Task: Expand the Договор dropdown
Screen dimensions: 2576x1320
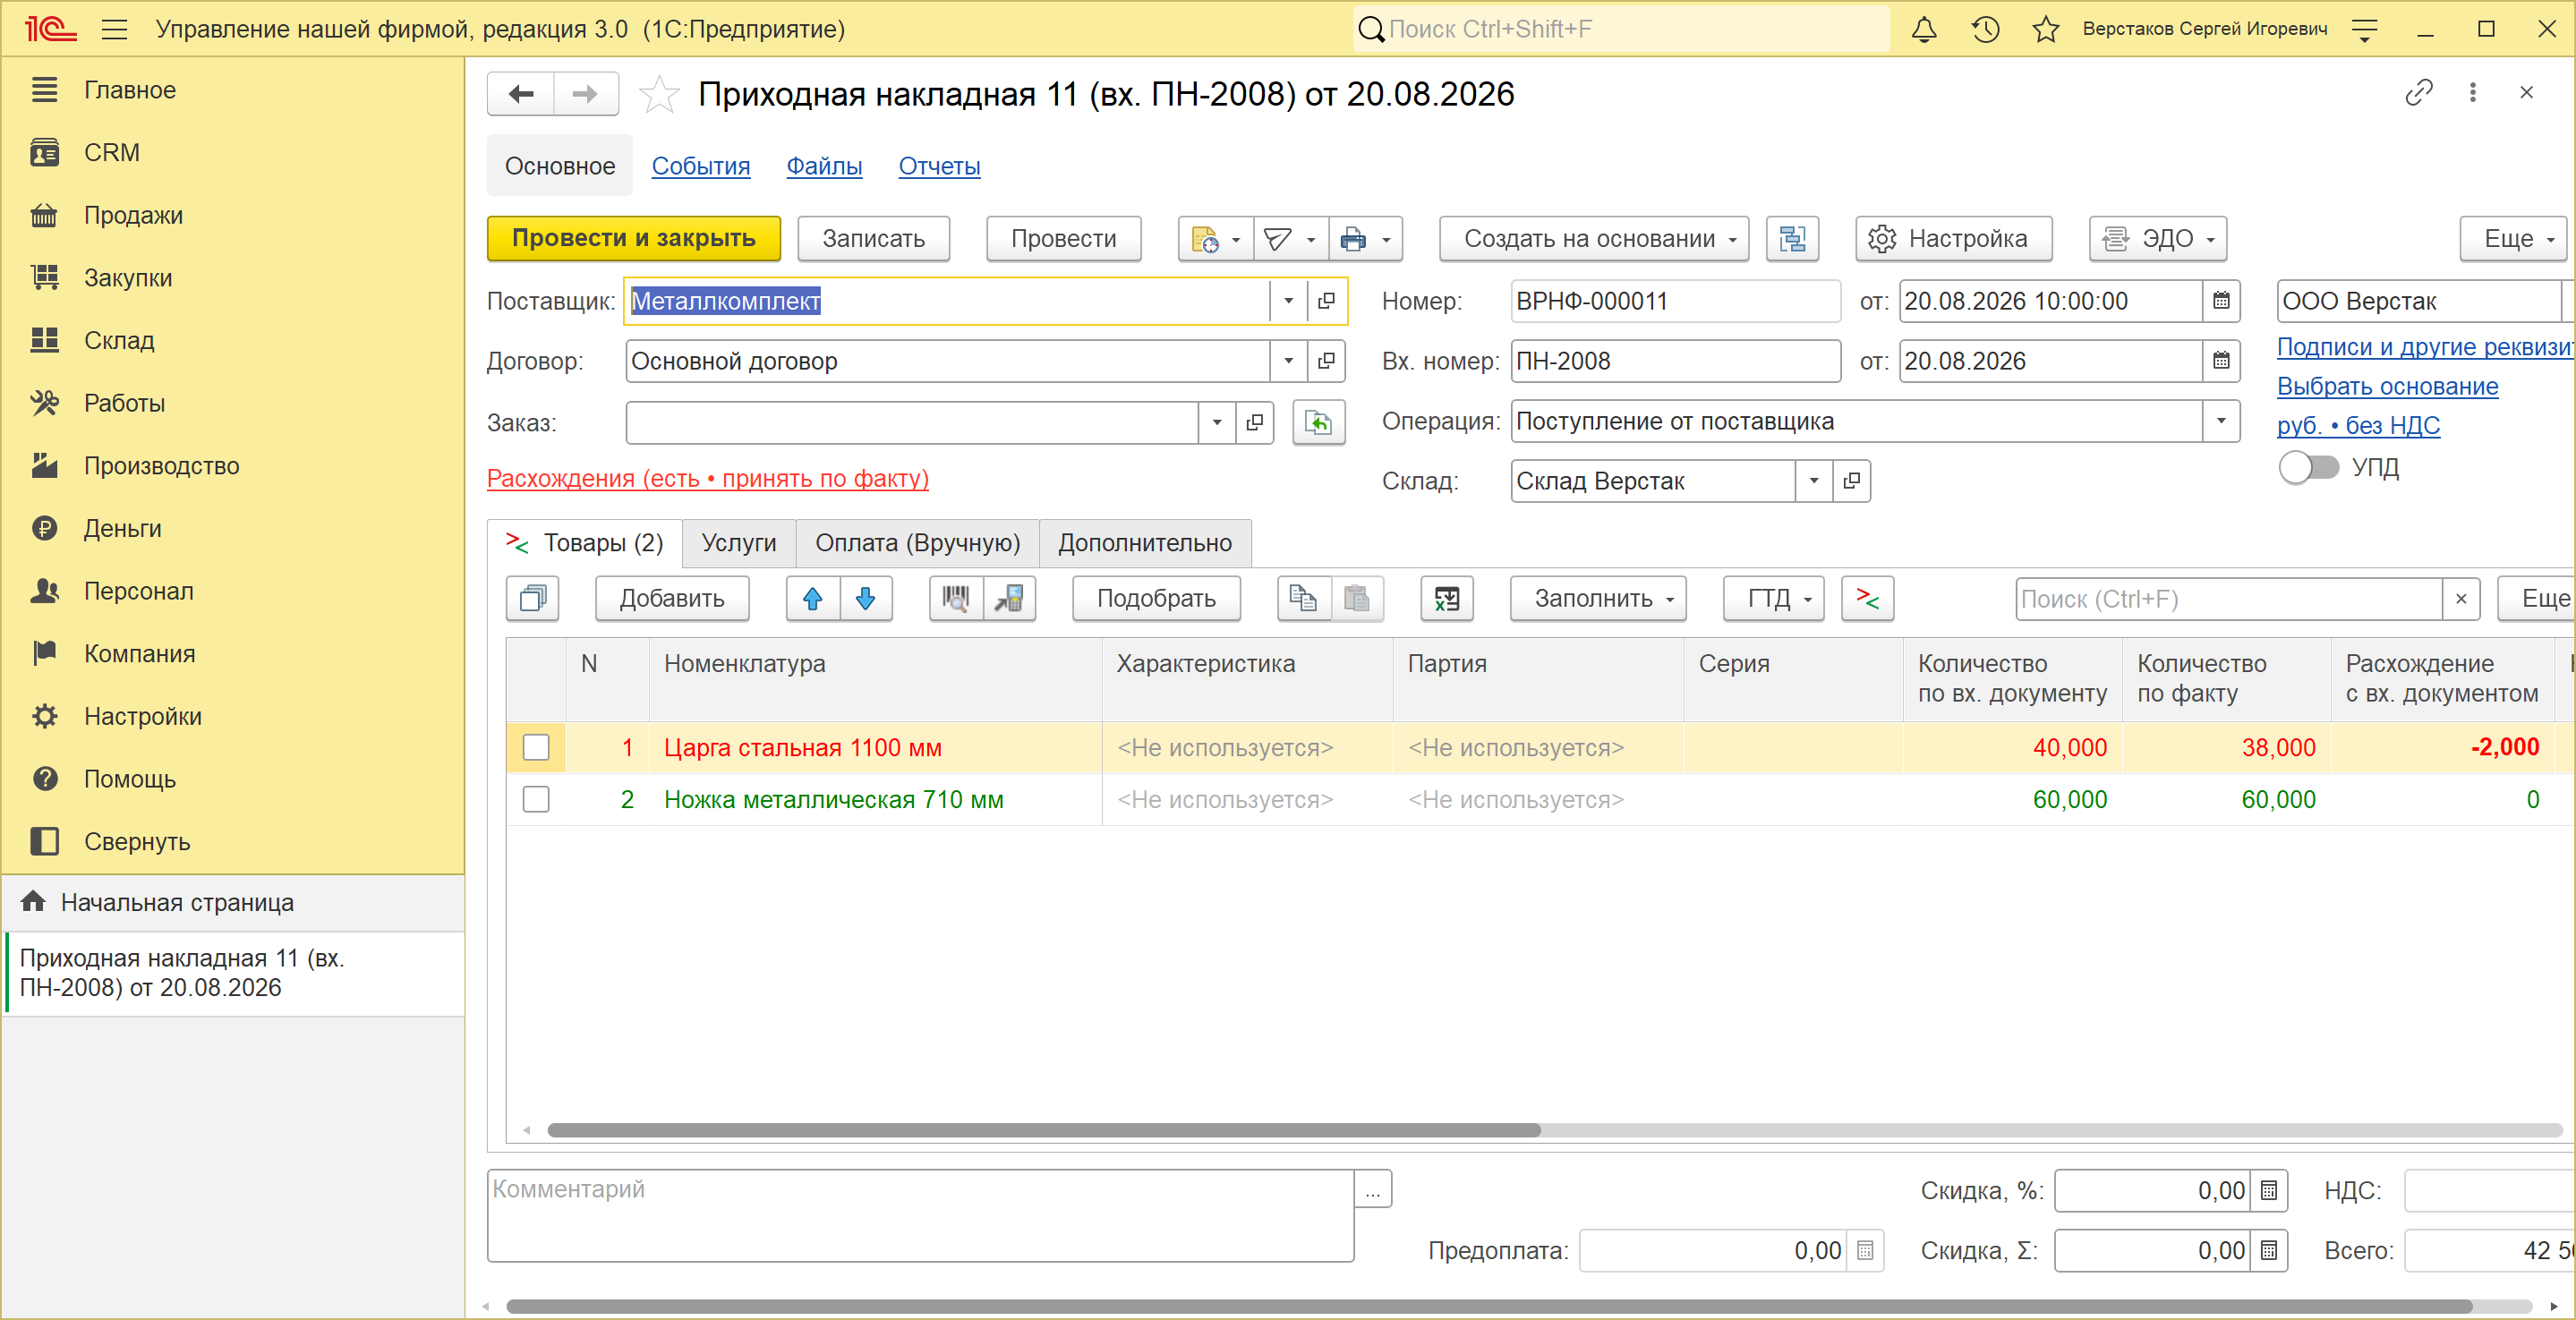Action: (x=1288, y=361)
